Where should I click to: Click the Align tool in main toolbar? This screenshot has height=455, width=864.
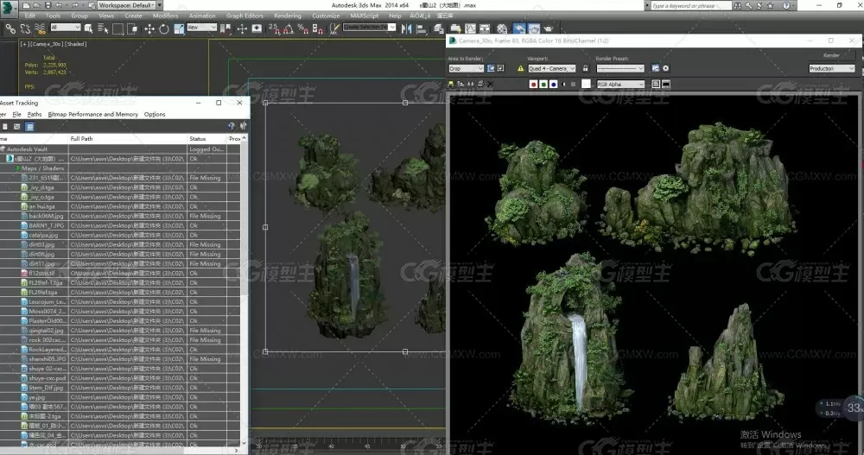(x=422, y=28)
